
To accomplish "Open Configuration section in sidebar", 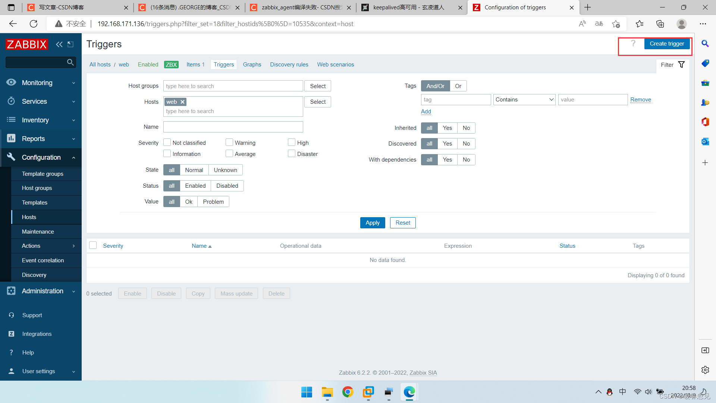I will 41,157.
